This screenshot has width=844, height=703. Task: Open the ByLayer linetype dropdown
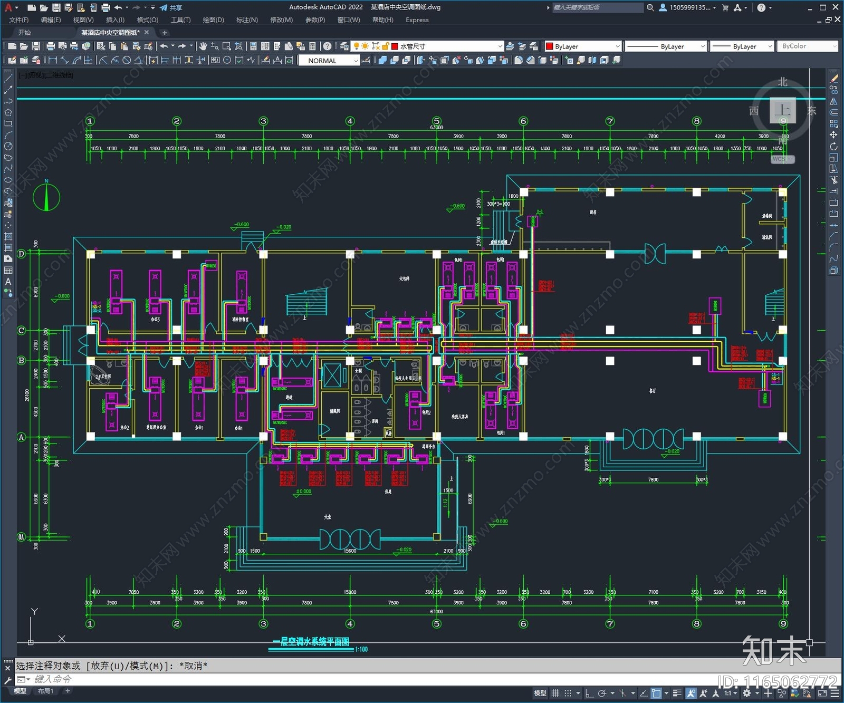[665, 46]
